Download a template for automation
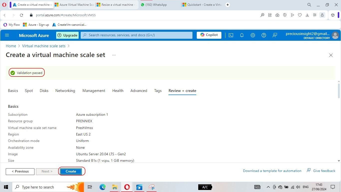 272,171
